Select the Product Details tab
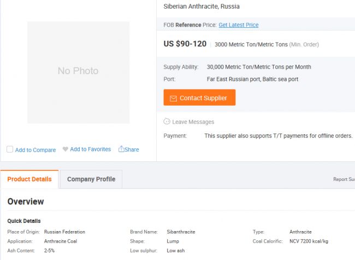 tap(29, 179)
